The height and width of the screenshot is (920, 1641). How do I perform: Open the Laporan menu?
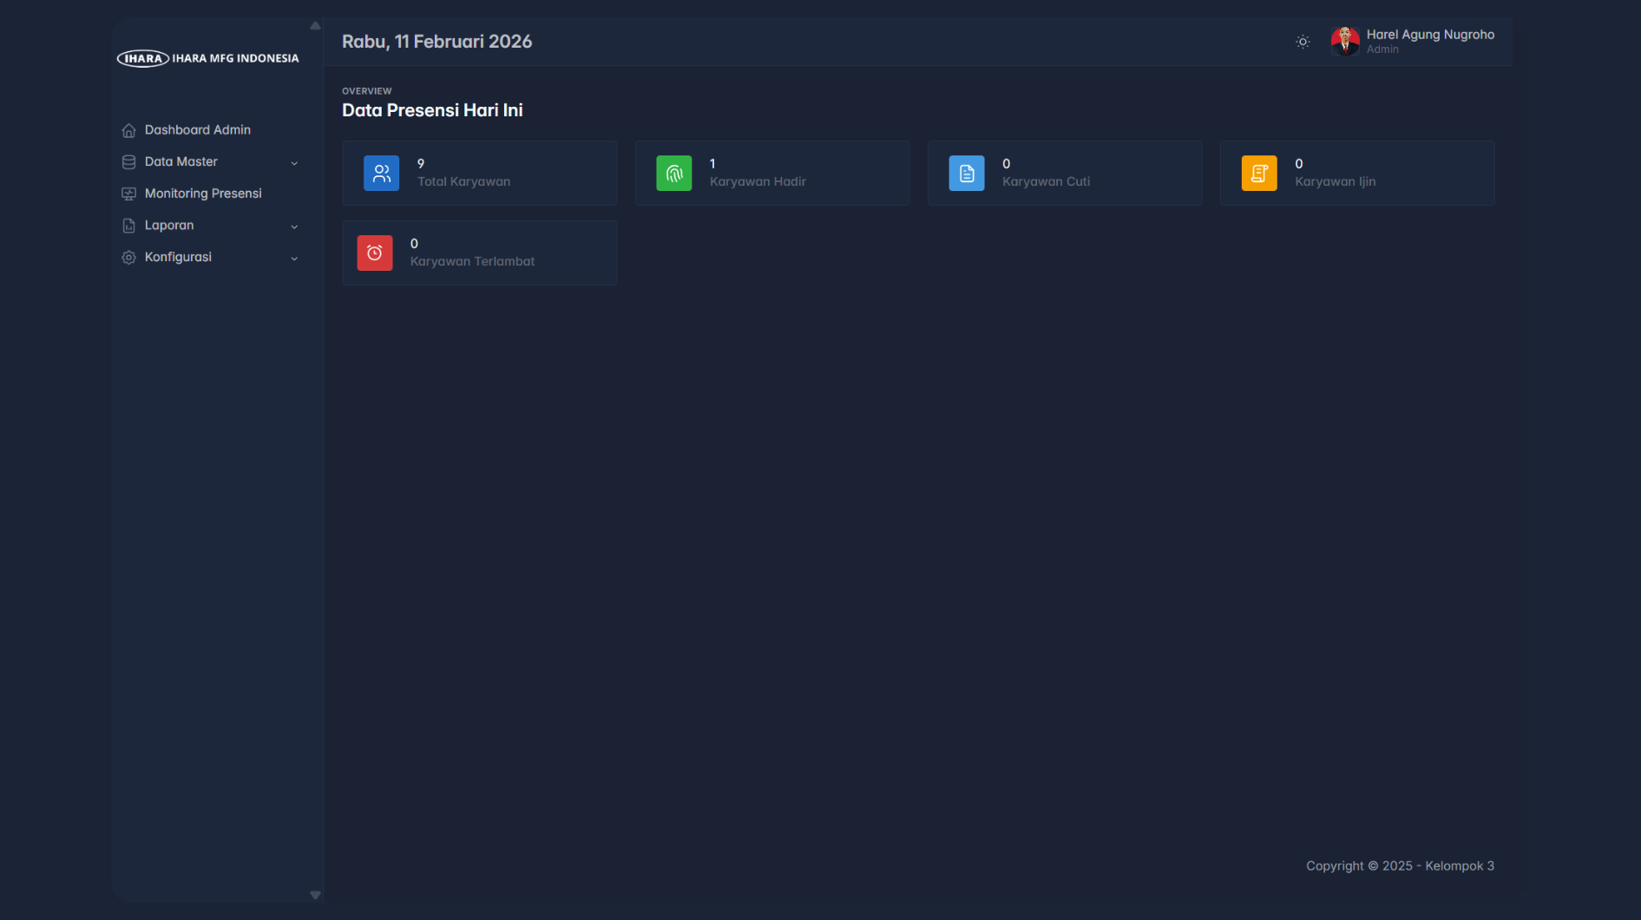point(210,226)
